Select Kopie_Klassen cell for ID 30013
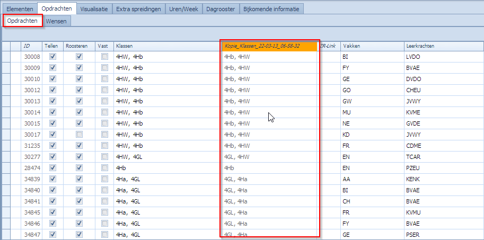The width and height of the screenshot is (484, 240). (x=269, y=101)
